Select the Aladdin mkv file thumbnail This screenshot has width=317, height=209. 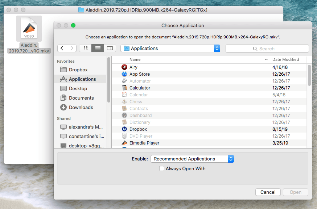29,29
